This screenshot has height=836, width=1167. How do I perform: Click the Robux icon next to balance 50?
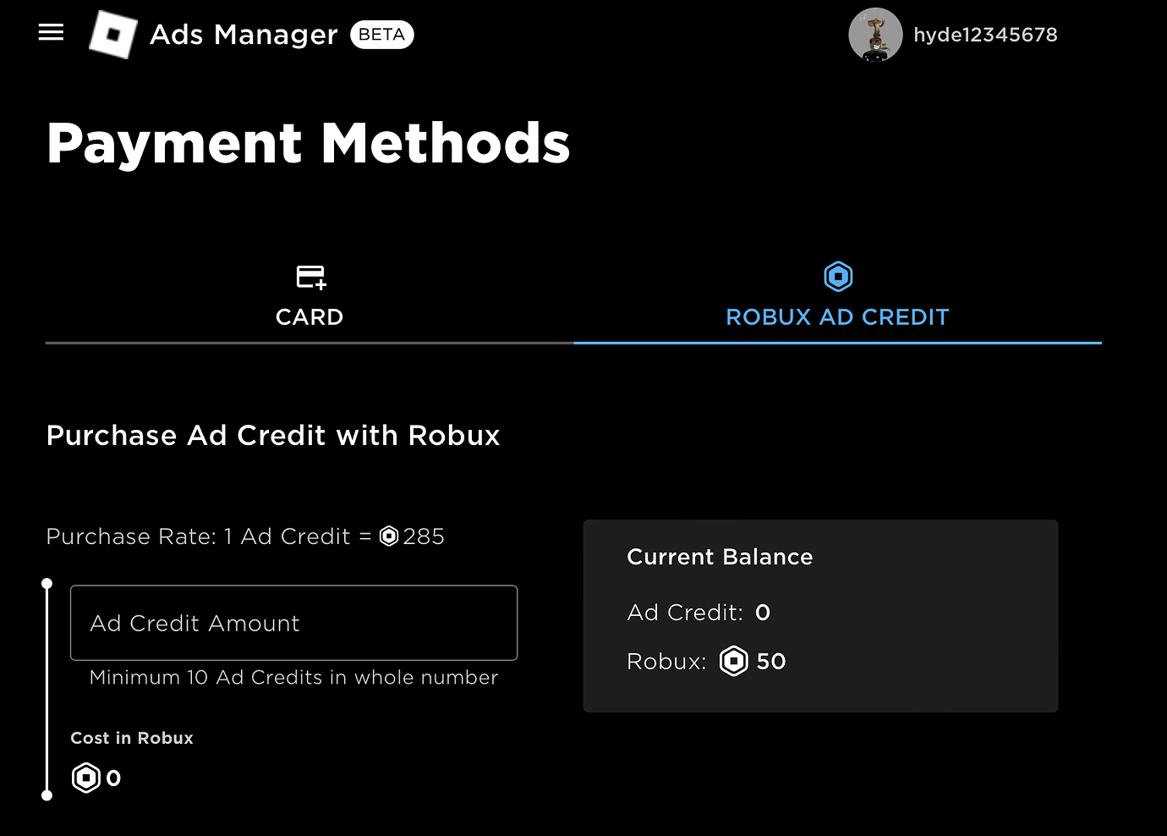(x=733, y=661)
